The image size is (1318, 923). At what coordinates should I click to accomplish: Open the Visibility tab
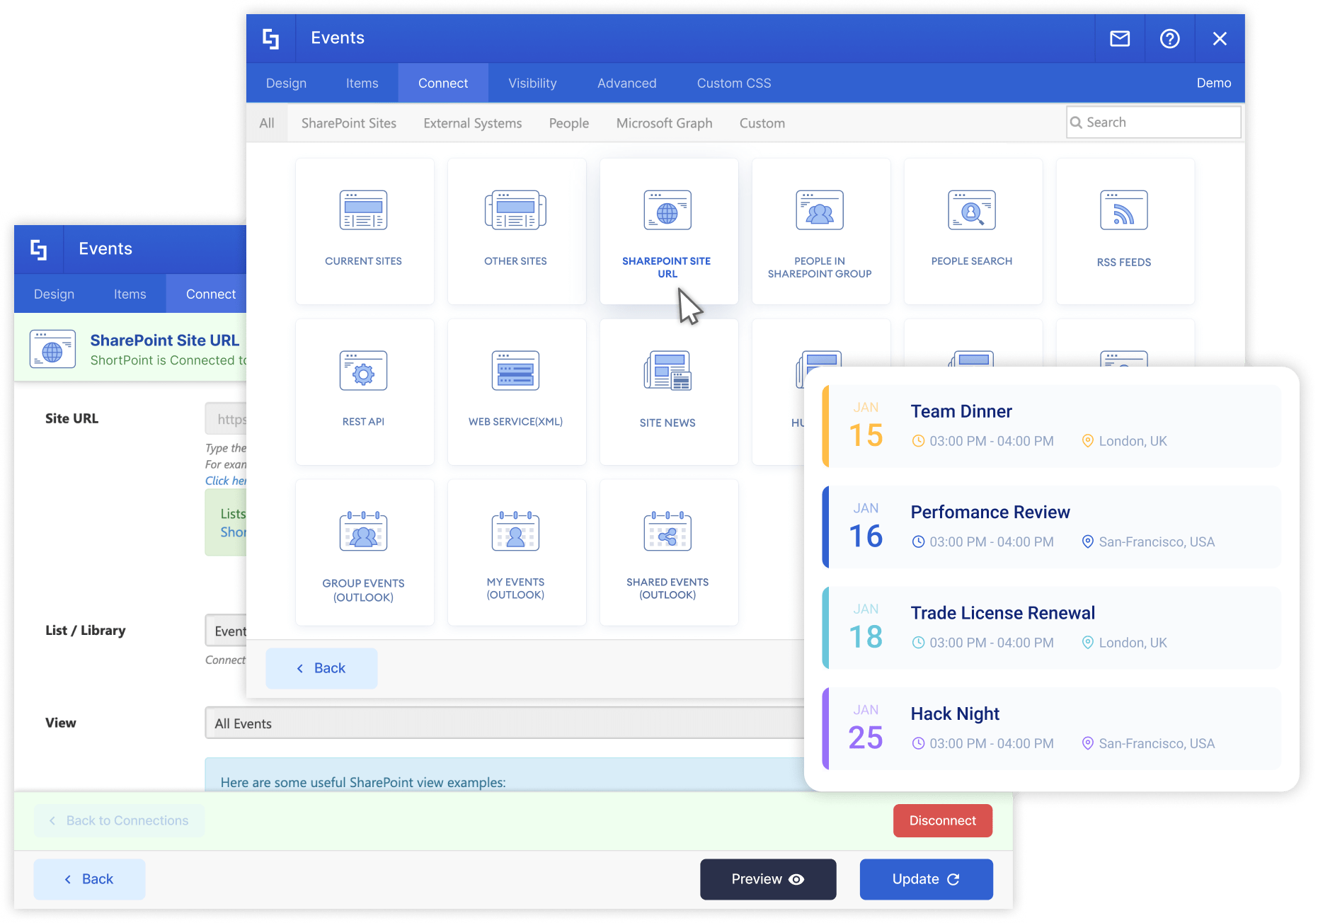[x=532, y=83]
